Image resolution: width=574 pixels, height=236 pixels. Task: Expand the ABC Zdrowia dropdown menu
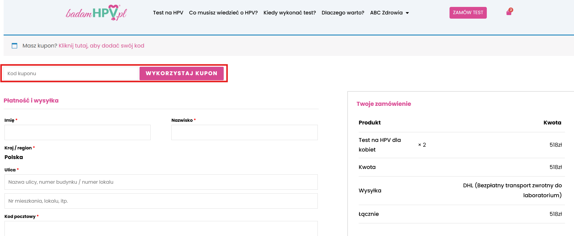(389, 13)
